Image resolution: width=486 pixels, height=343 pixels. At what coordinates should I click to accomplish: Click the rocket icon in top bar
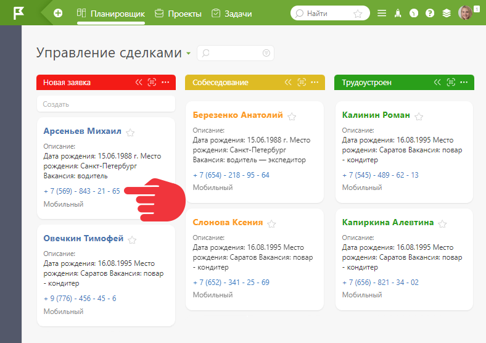[x=398, y=14]
